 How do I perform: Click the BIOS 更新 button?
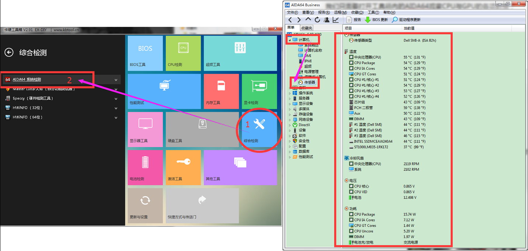point(376,20)
